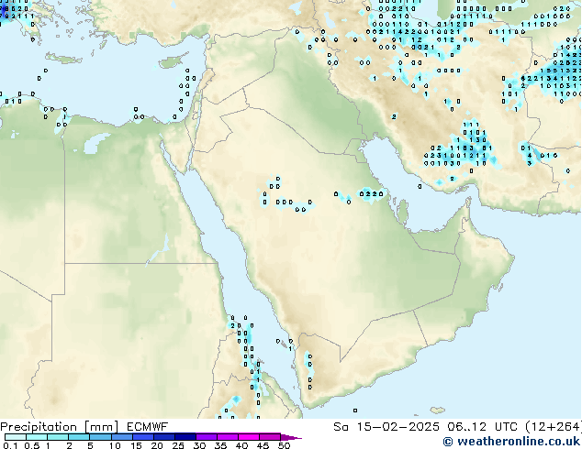Click the island of Cyprus on the map
Viewport: 582px width, 449px height.
[172, 61]
